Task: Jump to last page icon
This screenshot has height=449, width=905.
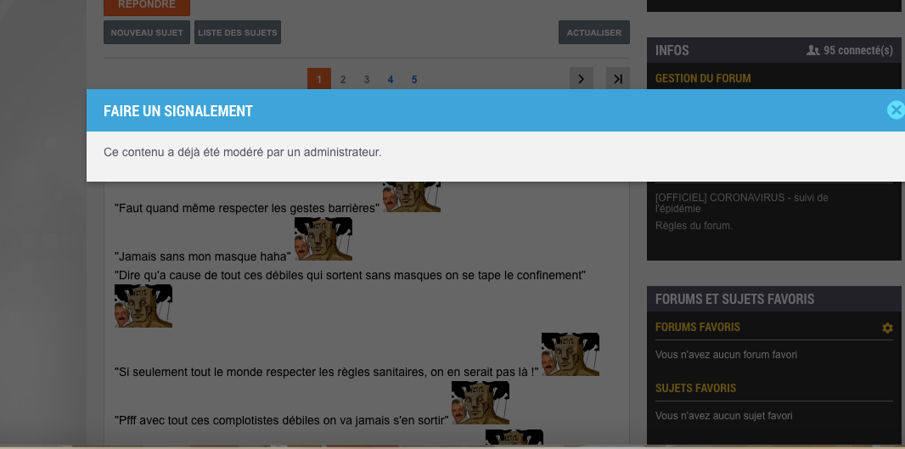Action: (x=617, y=78)
